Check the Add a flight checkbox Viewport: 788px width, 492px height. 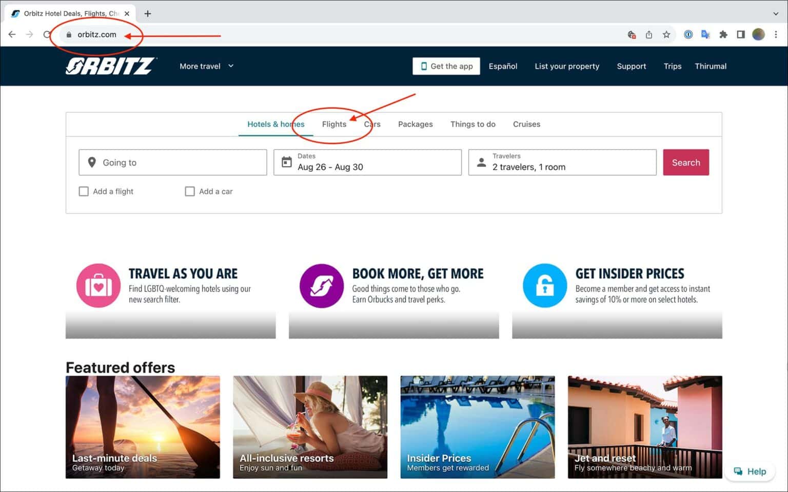pos(84,191)
